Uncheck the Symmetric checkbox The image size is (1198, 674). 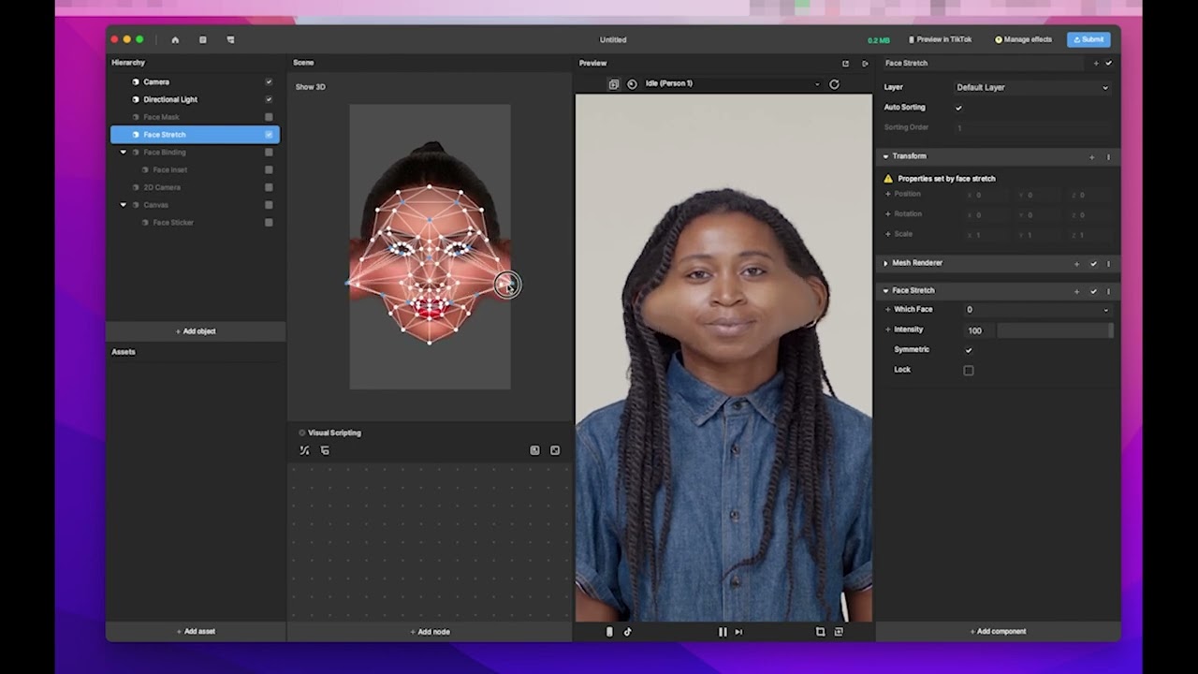coord(969,350)
